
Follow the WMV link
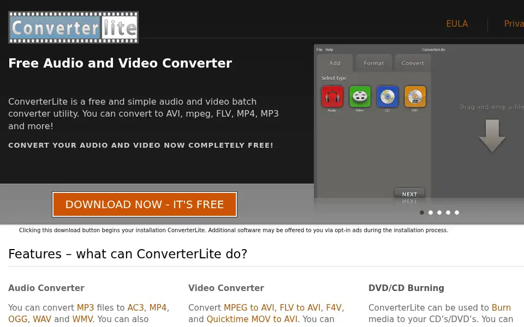(82, 319)
